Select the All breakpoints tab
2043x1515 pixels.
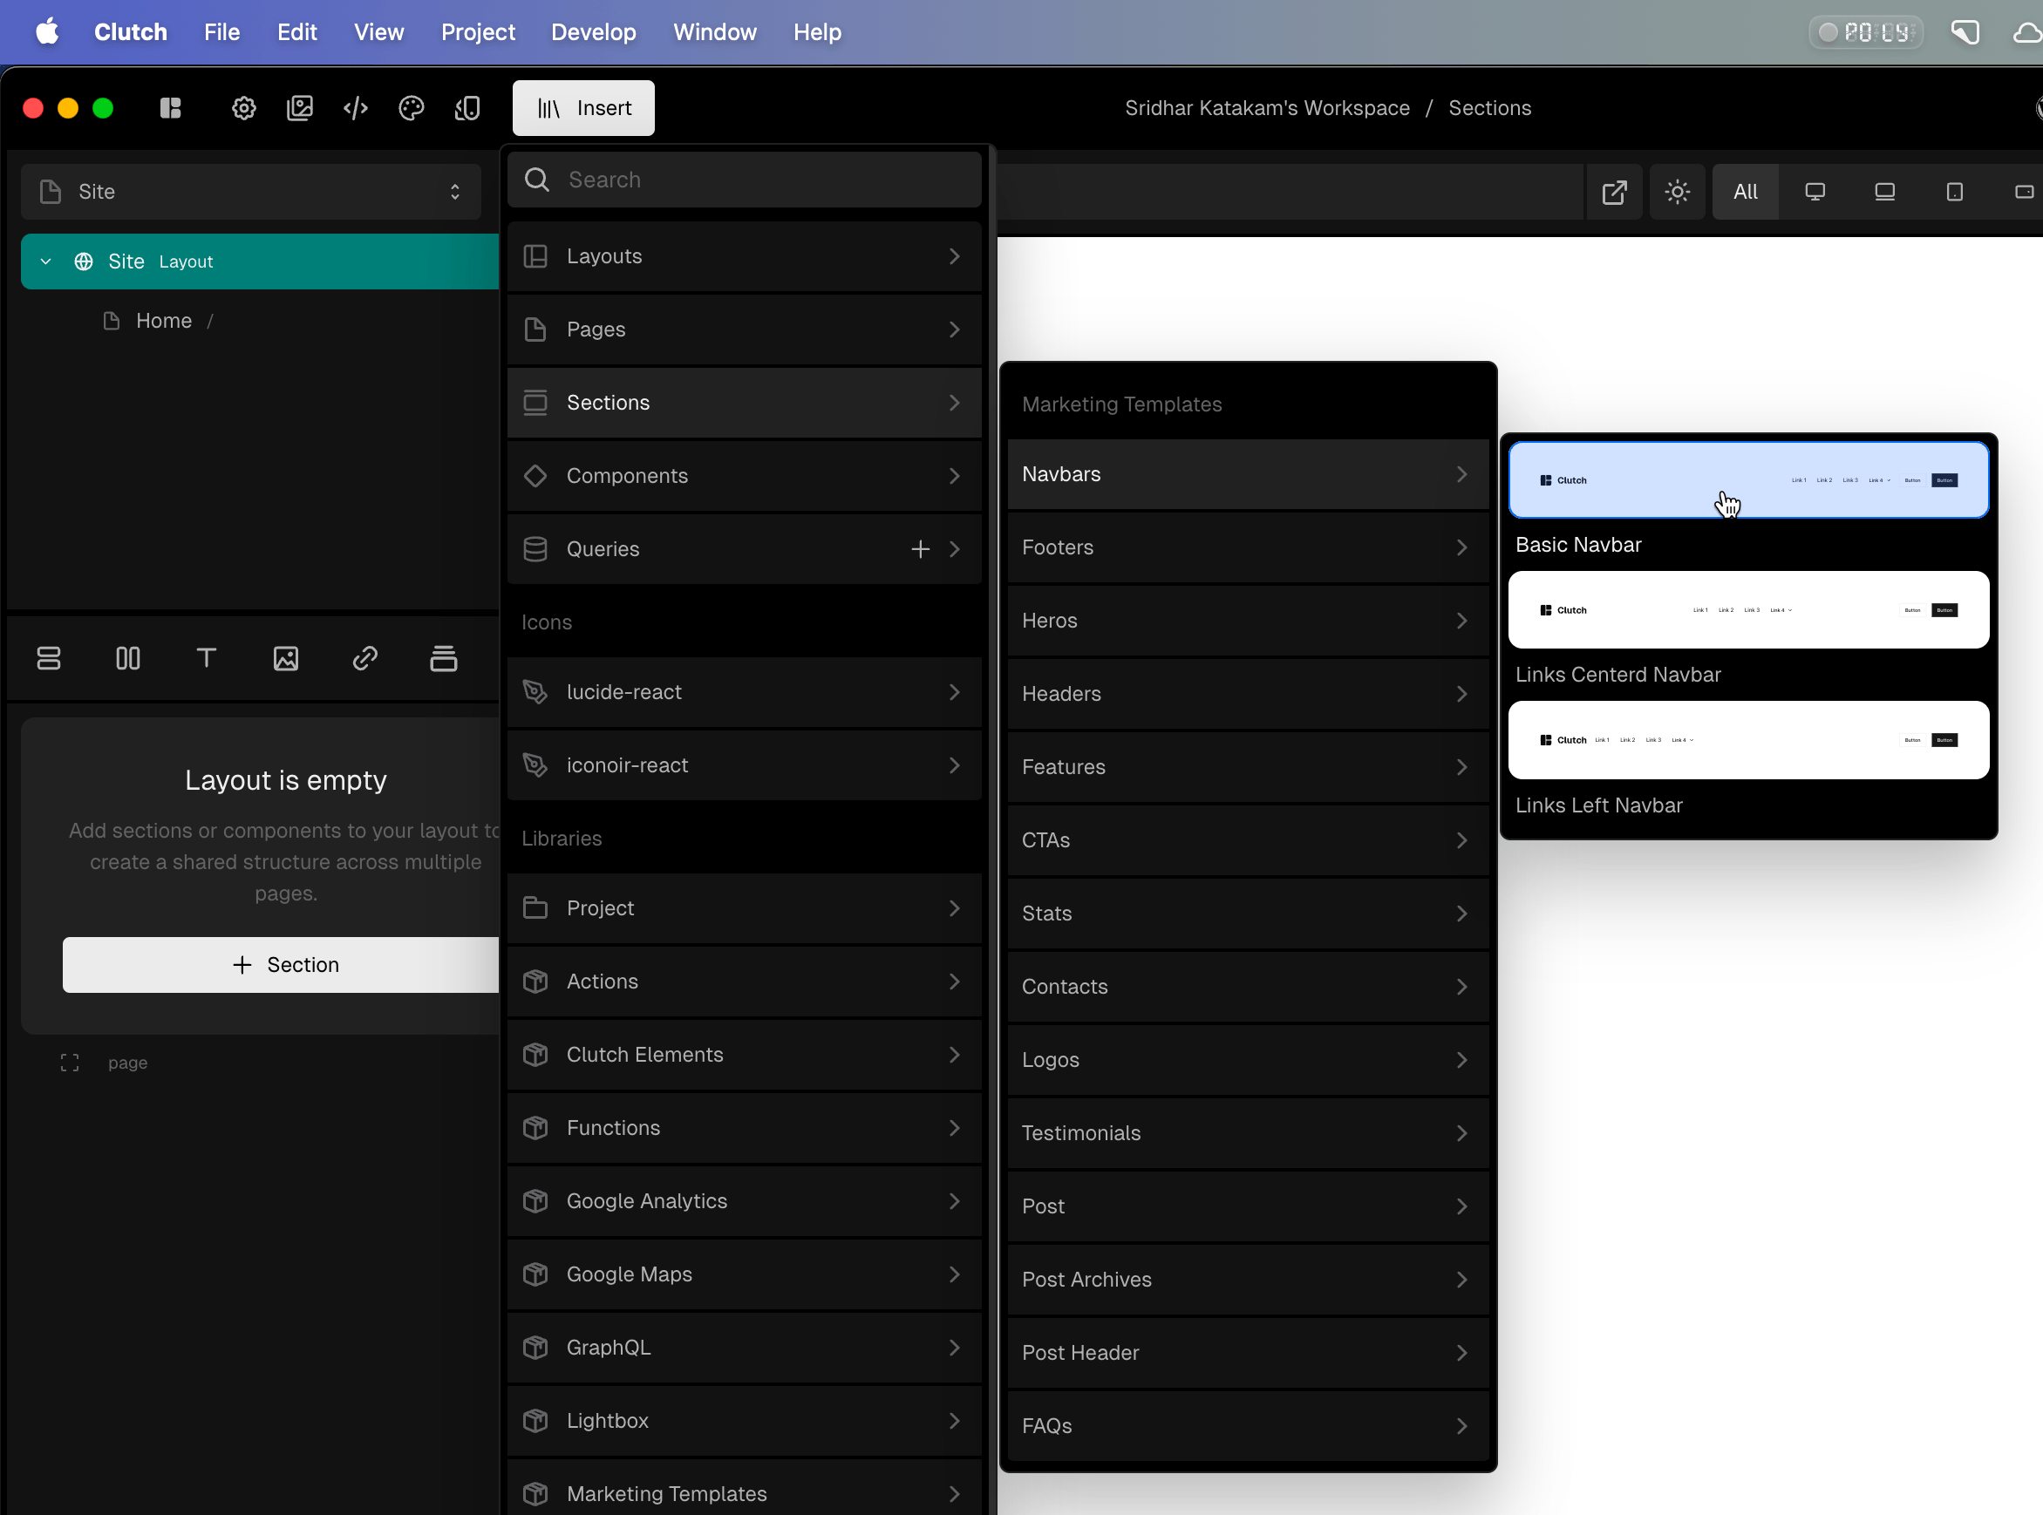pos(1746,192)
